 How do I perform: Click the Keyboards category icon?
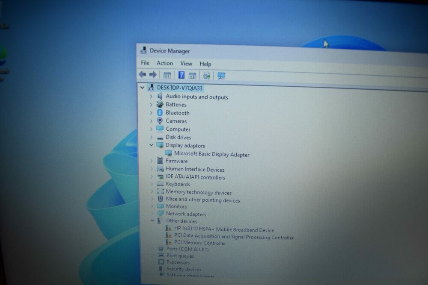coord(160,184)
